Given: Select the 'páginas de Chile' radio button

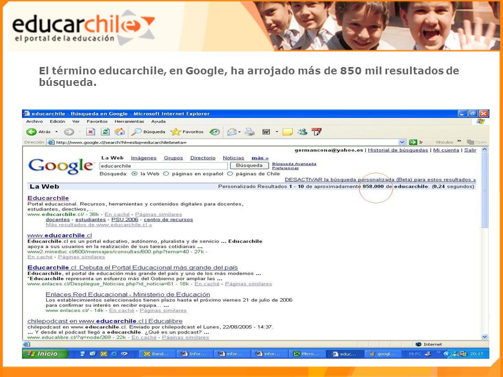Looking at the screenshot, I should pyautogui.click(x=229, y=174).
